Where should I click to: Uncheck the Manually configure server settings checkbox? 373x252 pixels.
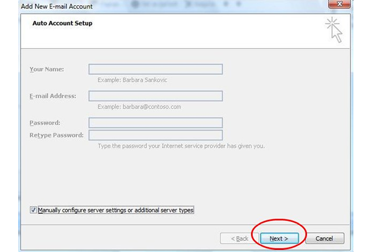click(x=33, y=210)
